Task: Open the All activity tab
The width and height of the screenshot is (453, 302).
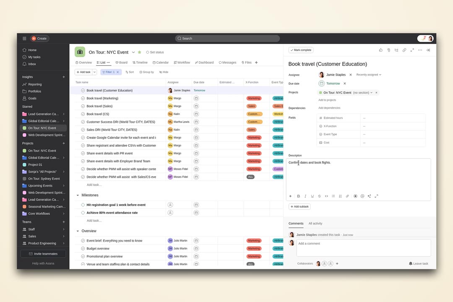Action: click(315, 224)
